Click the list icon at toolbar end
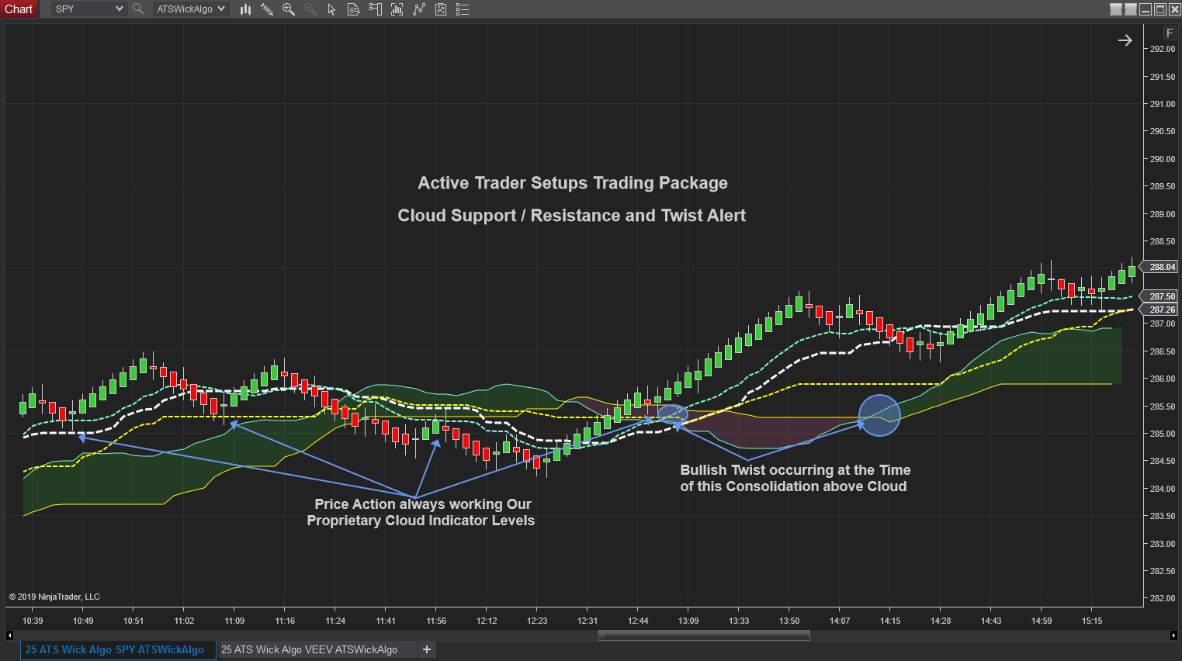The width and height of the screenshot is (1182, 661). tap(462, 9)
